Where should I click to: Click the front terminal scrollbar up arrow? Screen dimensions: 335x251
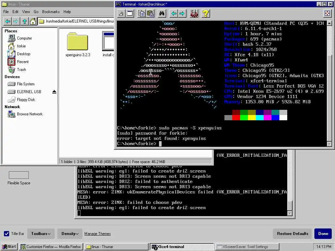click(x=329, y=23)
